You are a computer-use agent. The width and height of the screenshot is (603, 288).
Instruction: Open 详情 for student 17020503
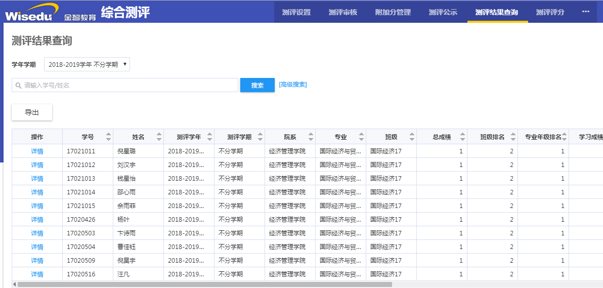37,233
